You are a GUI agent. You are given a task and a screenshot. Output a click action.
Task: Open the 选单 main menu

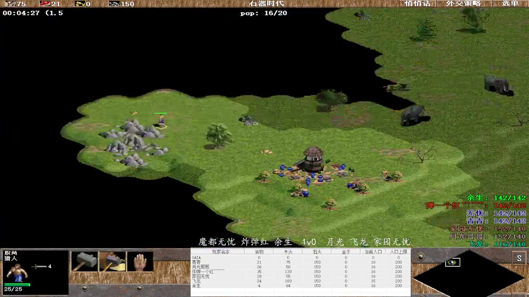[x=510, y=4]
